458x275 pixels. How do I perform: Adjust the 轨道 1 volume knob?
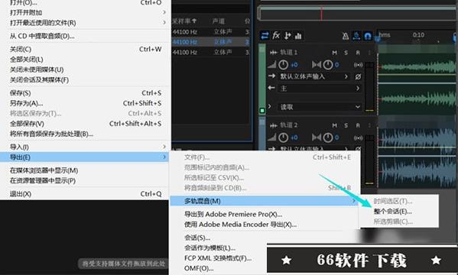(x=283, y=64)
